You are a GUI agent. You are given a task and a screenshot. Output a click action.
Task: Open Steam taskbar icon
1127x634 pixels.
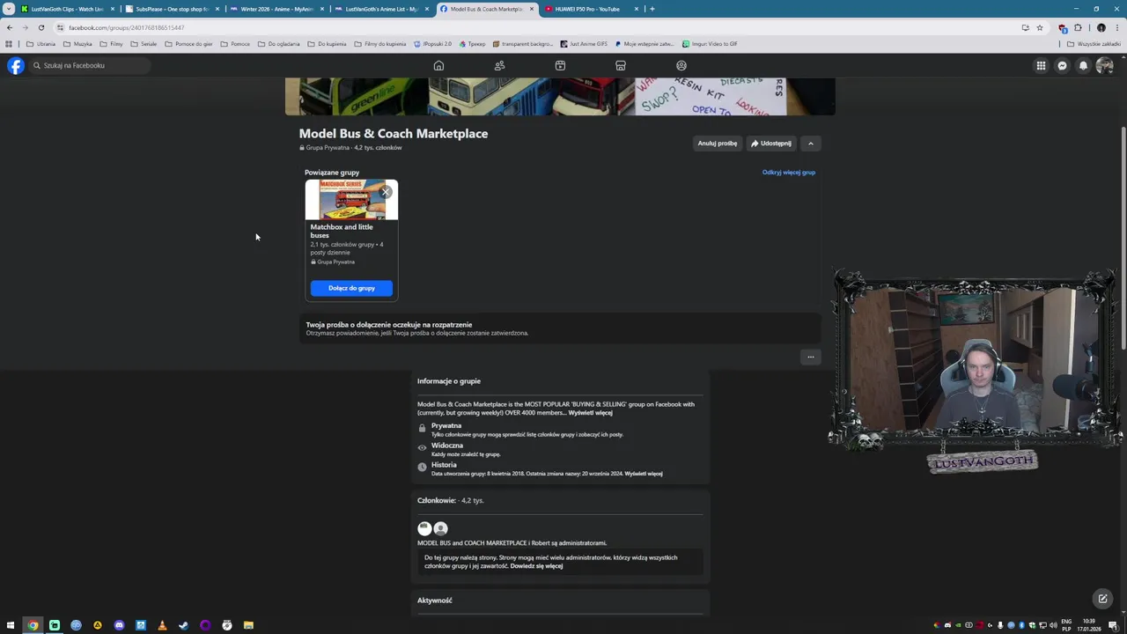[x=183, y=625]
